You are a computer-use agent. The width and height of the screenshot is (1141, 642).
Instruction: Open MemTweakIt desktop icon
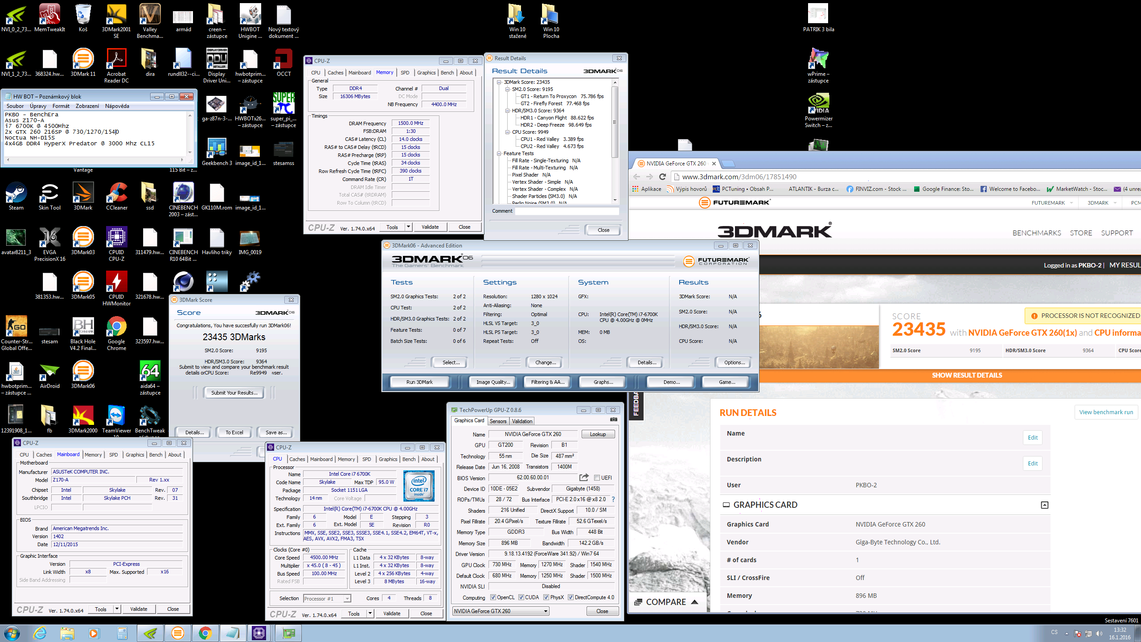point(49,18)
